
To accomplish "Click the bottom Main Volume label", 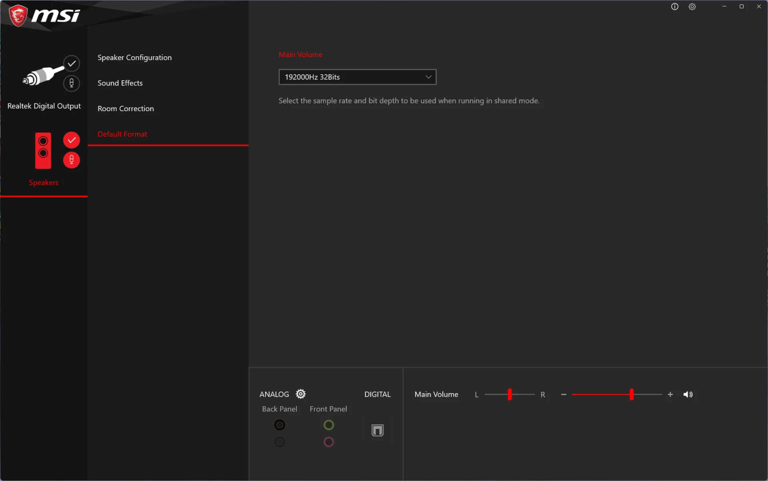I will point(436,394).
